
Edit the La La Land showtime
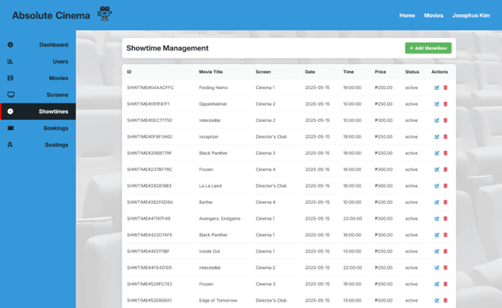(x=437, y=186)
